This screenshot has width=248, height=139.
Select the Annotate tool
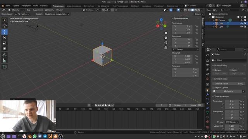pyautogui.click(x=4, y=55)
